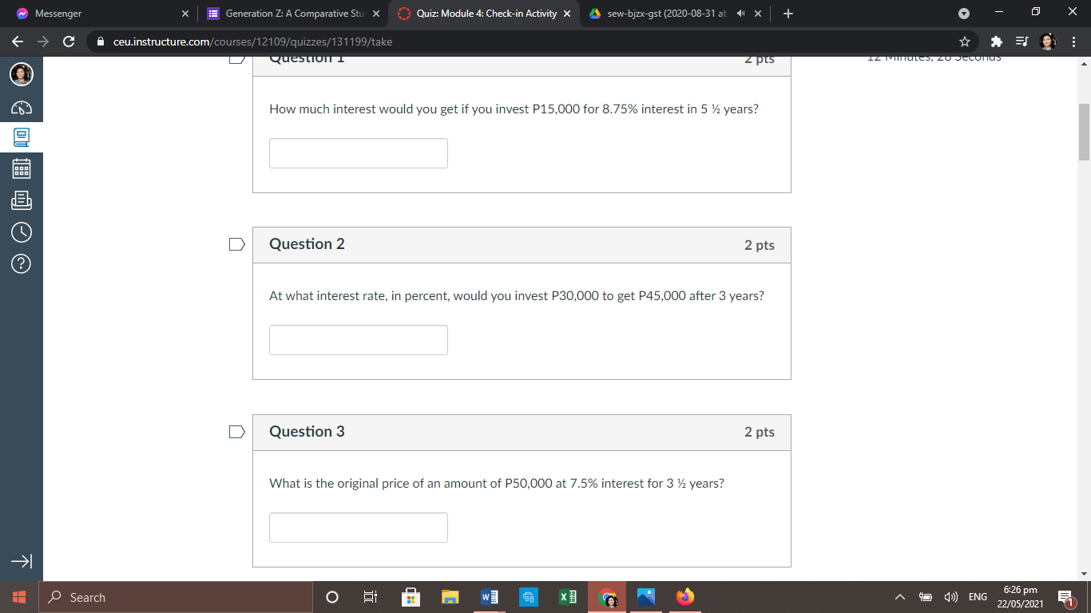Viewport: 1091px width, 613px height.
Task: Click the ENG language indicator
Action: tap(978, 597)
